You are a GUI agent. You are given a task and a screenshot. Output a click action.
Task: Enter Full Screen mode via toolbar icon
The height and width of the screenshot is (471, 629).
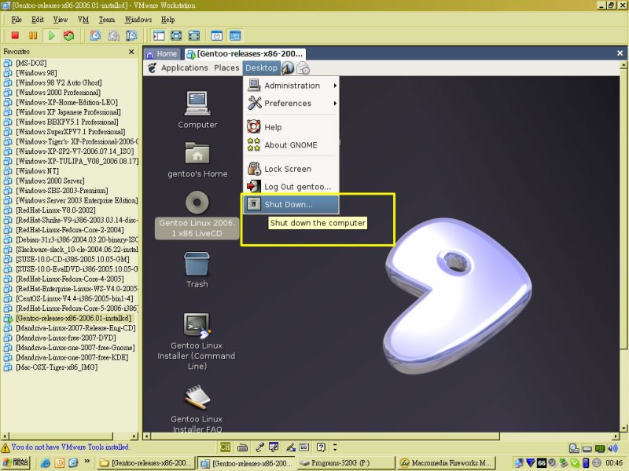click(193, 35)
